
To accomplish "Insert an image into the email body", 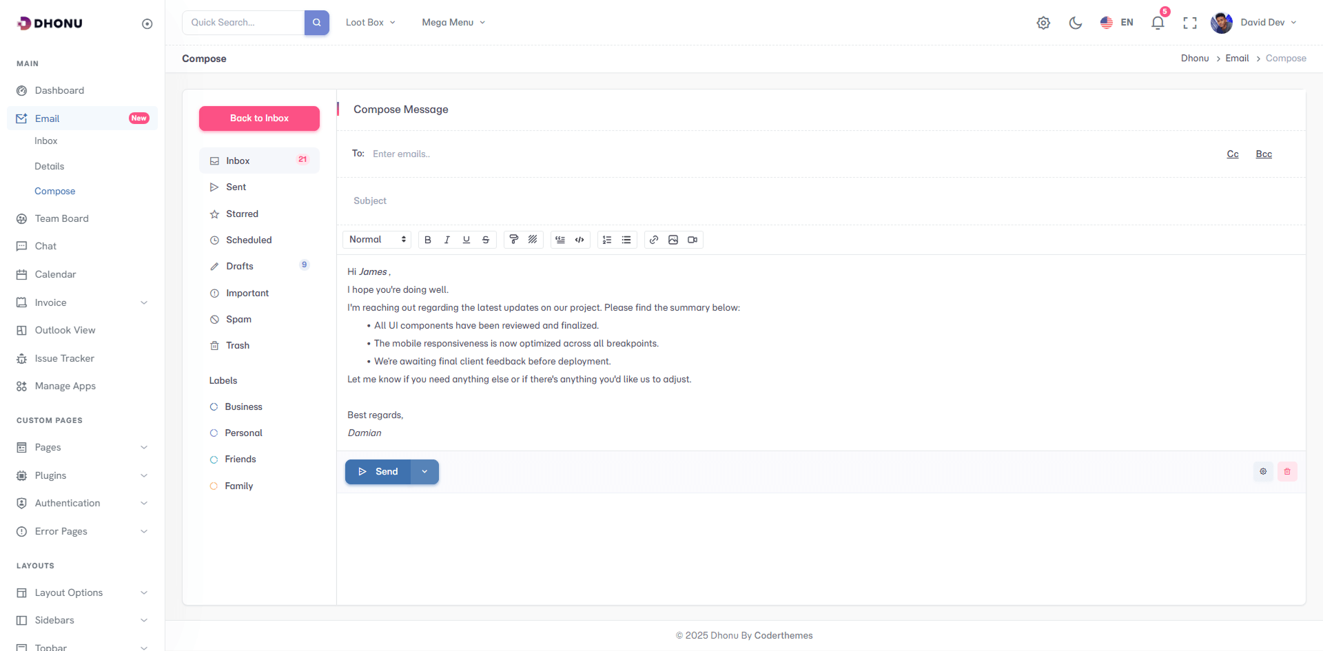I will 673,240.
